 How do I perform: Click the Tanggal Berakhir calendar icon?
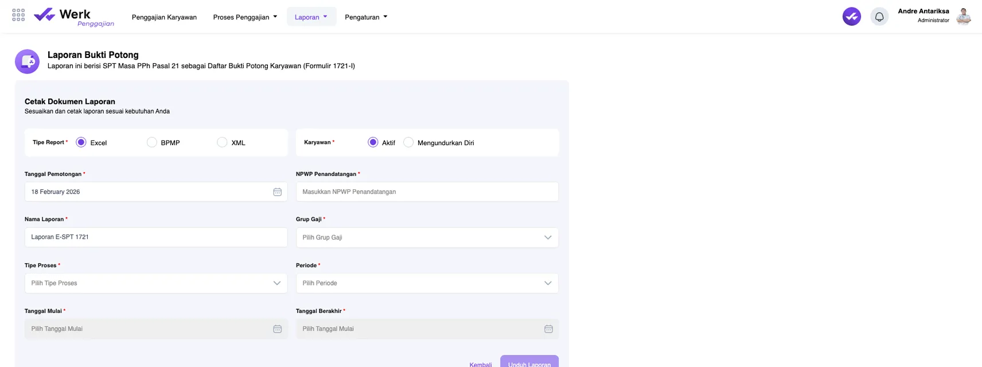tap(548, 329)
